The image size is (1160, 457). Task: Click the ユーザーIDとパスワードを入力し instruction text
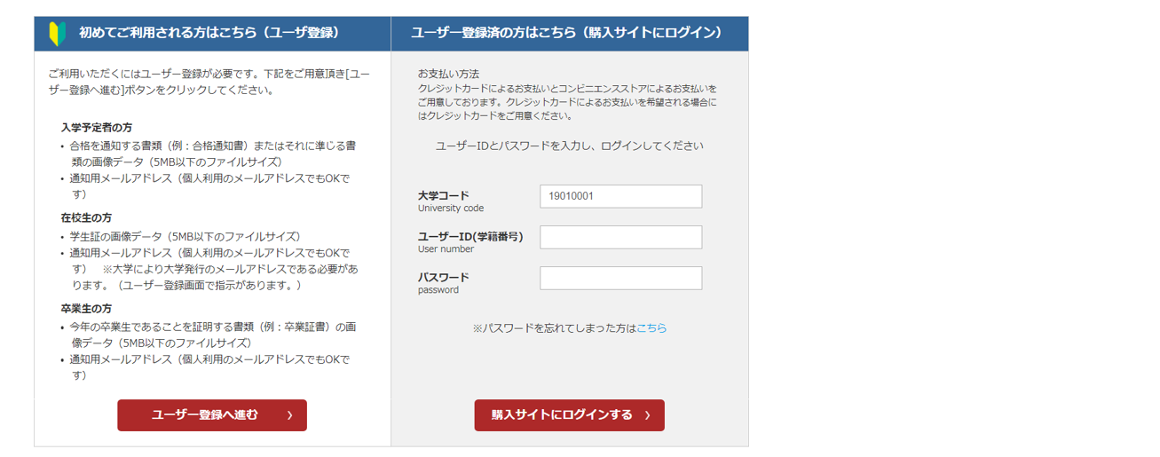coord(569,146)
